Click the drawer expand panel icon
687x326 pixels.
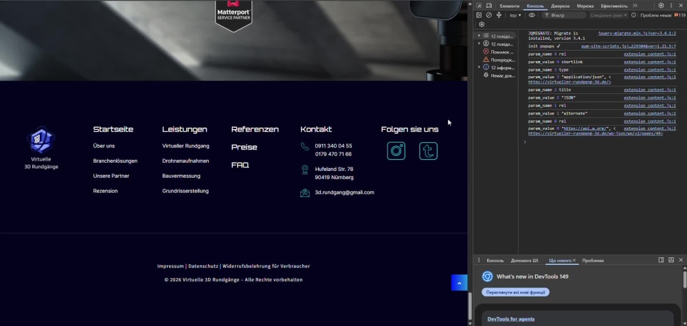pos(671,260)
